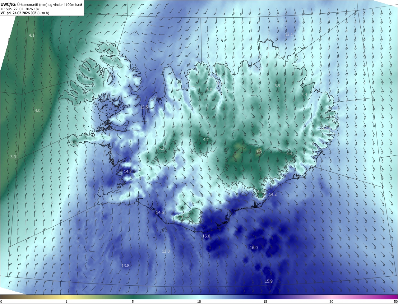
Task: Click the legend tick label 50
Action: (396, 302)
